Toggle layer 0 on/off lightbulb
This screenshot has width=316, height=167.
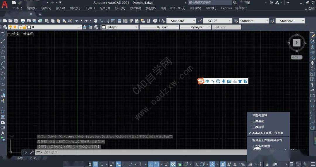[x=11, y=27]
